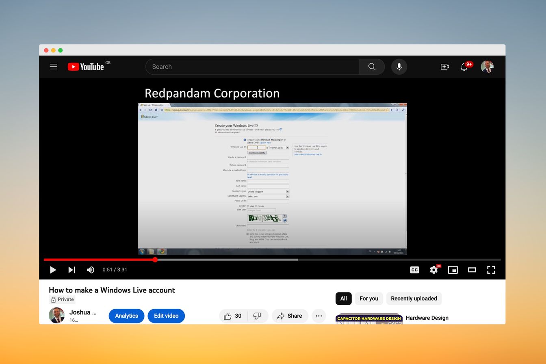The height and width of the screenshot is (364, 546).
Task: Select the Recently uploaded filter chip
Action: 414,298
